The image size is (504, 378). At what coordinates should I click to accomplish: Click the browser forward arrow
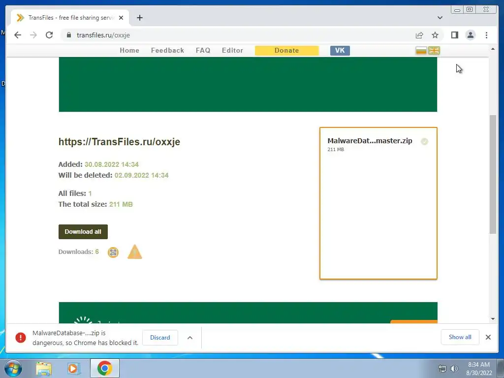(x=33, y=35)
